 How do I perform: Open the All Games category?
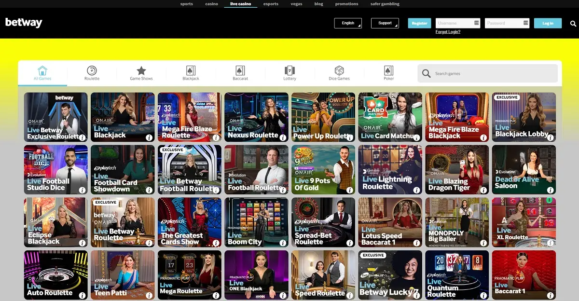pyautogui.click(x=42, y=73)
